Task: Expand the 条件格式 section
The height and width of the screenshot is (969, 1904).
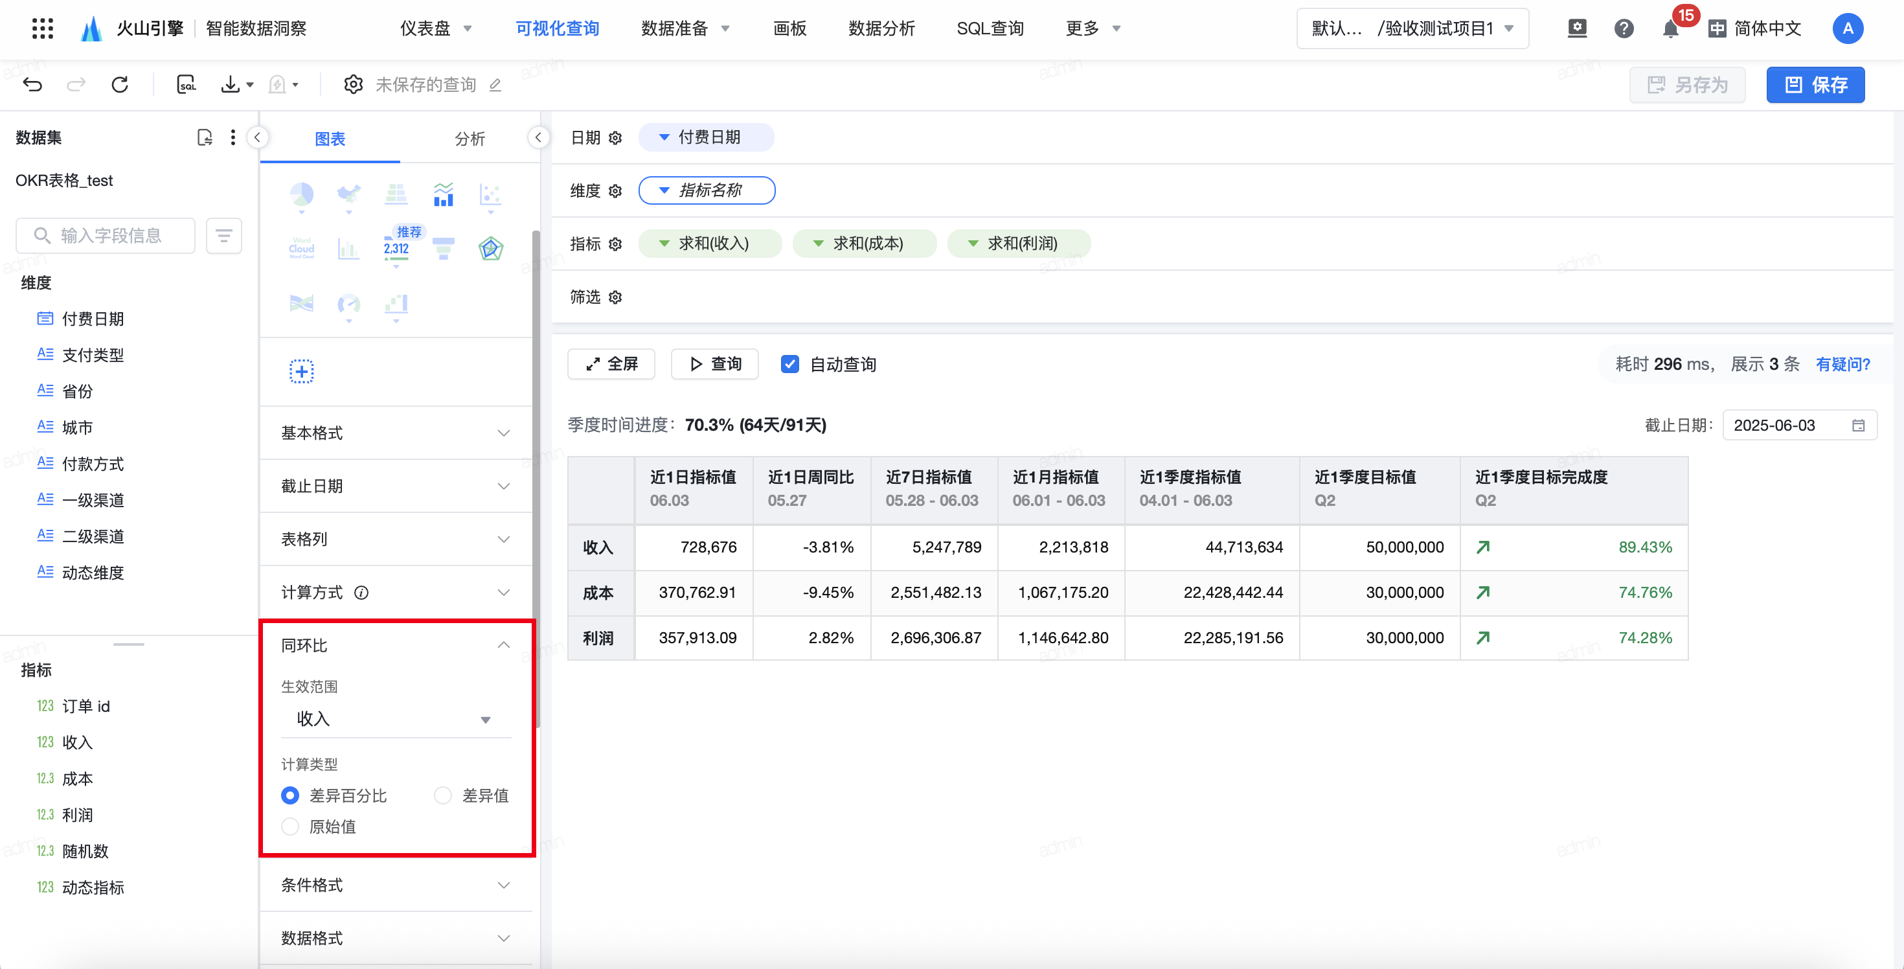Action: tap(396, 885)
